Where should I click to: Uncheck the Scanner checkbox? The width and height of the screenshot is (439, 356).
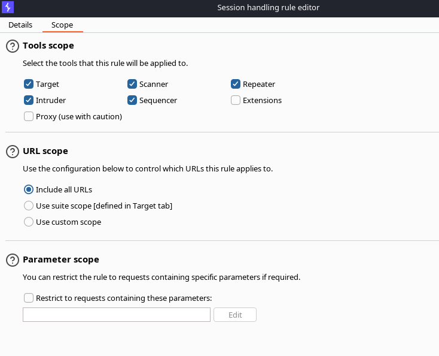pos(132,84)
